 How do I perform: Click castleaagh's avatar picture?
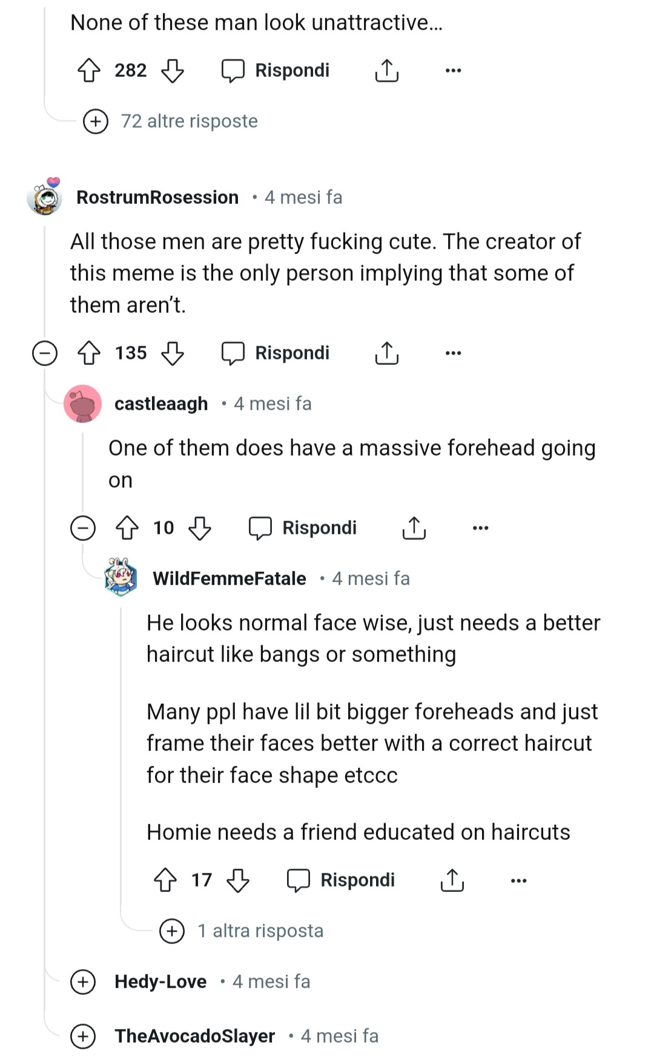[83, 404]
